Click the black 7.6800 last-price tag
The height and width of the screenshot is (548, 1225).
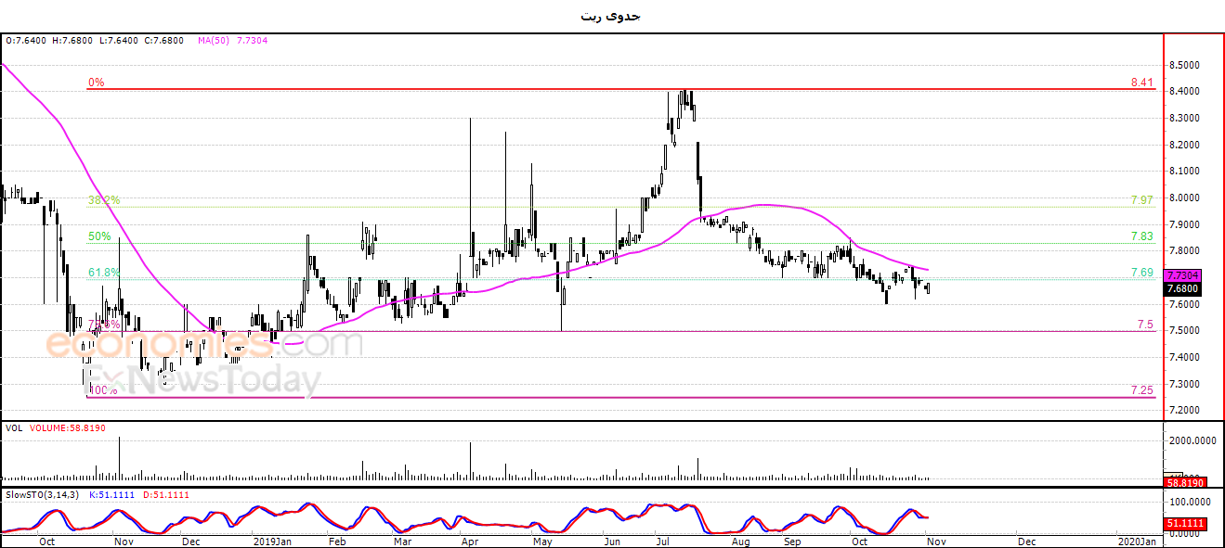pyautogui.click(x=1182, y=288)
